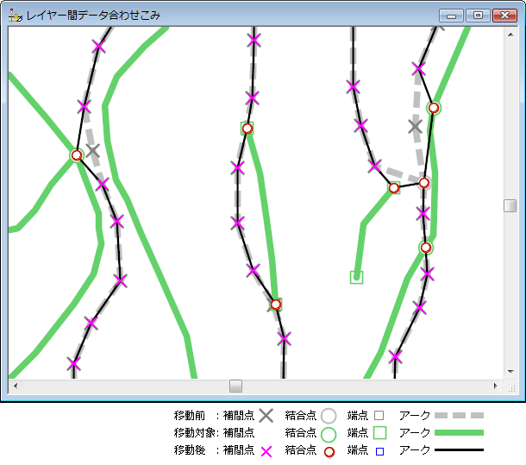Click the vertical scrollbar down arrow
This screenshot has width=526, height=465.
(x=510, y=372)
